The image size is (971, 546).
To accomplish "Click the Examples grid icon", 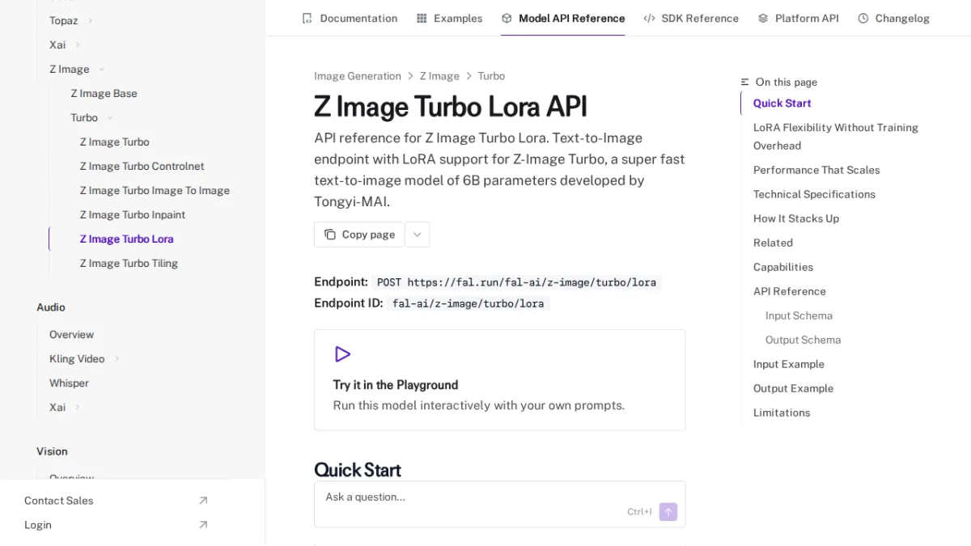I will 422,18.
